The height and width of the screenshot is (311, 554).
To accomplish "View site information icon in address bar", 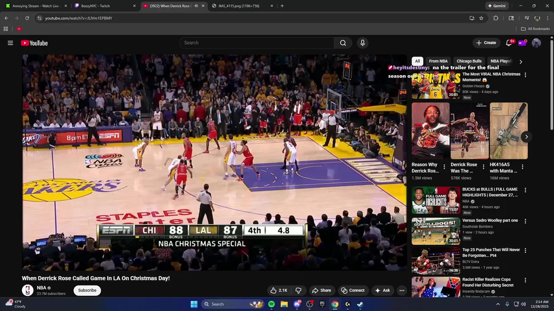I will [39, 18].
